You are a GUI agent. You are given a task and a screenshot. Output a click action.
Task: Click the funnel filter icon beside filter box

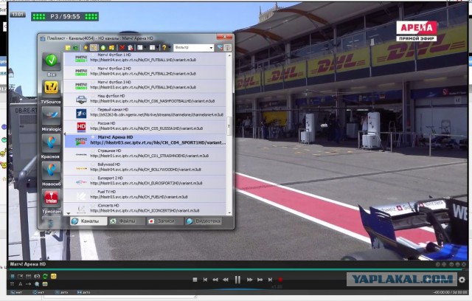[220, 47]
